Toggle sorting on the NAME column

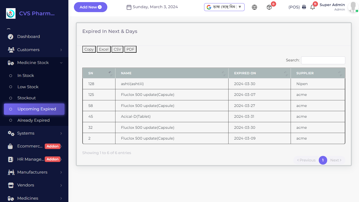224,73
